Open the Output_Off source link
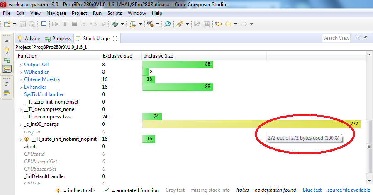Screen dimensions: 373x195 click(x=37, y=64)
